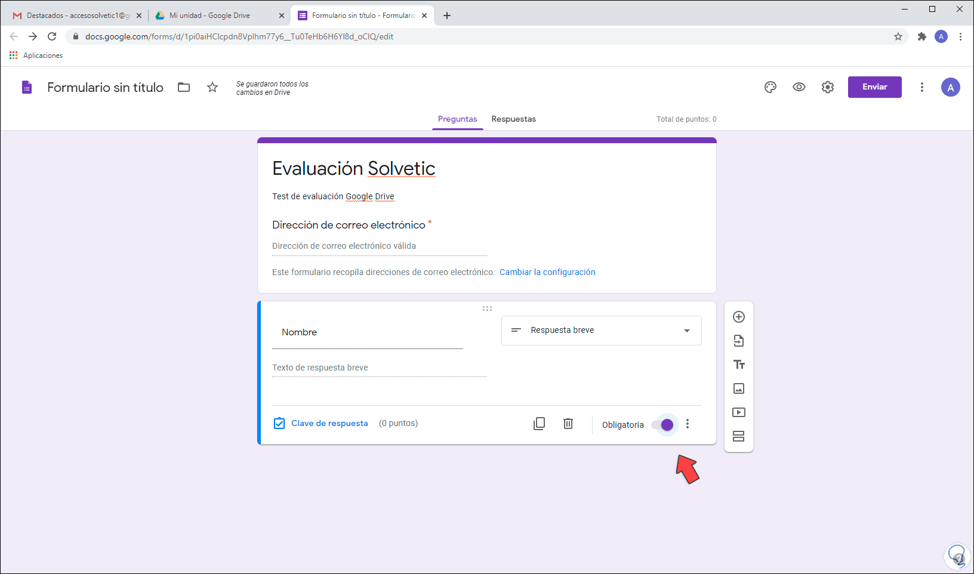Close the Gmail Destacados tab
The width and height of the screenshot is (974, 574).
(x=139, y=16)
